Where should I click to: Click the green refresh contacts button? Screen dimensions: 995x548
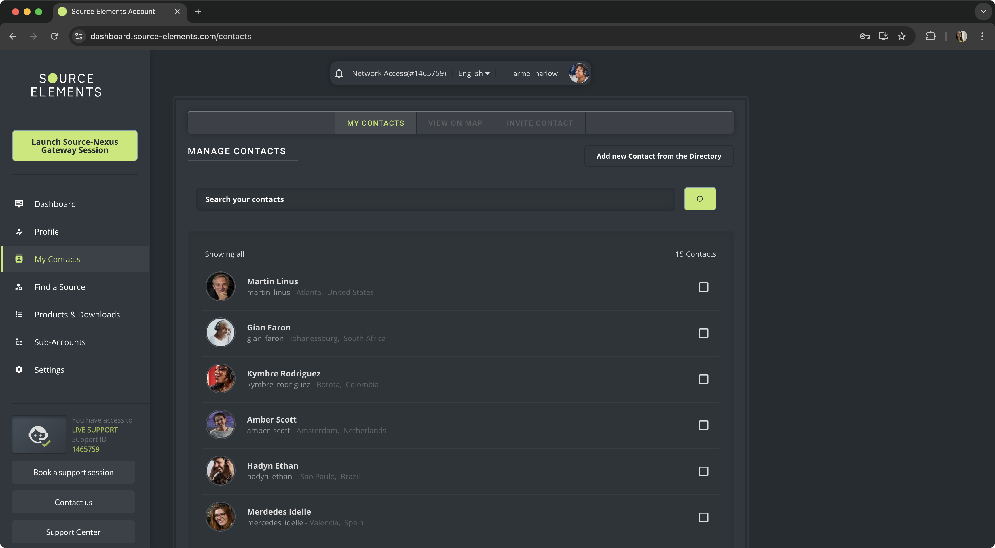(700, 199)
